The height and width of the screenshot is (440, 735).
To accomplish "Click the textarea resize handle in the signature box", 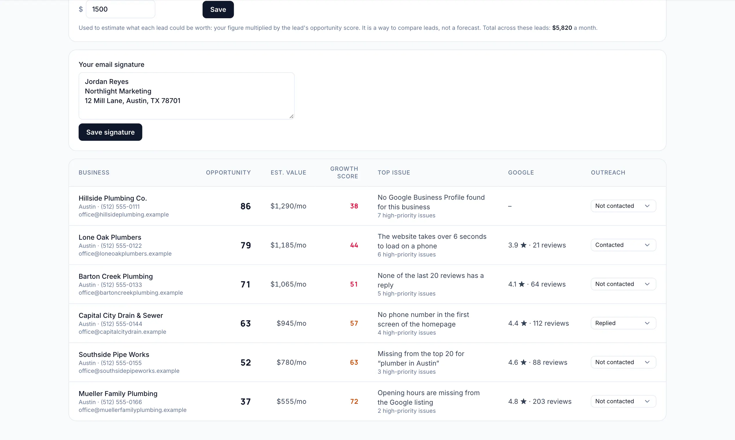I will pos(291,117).
